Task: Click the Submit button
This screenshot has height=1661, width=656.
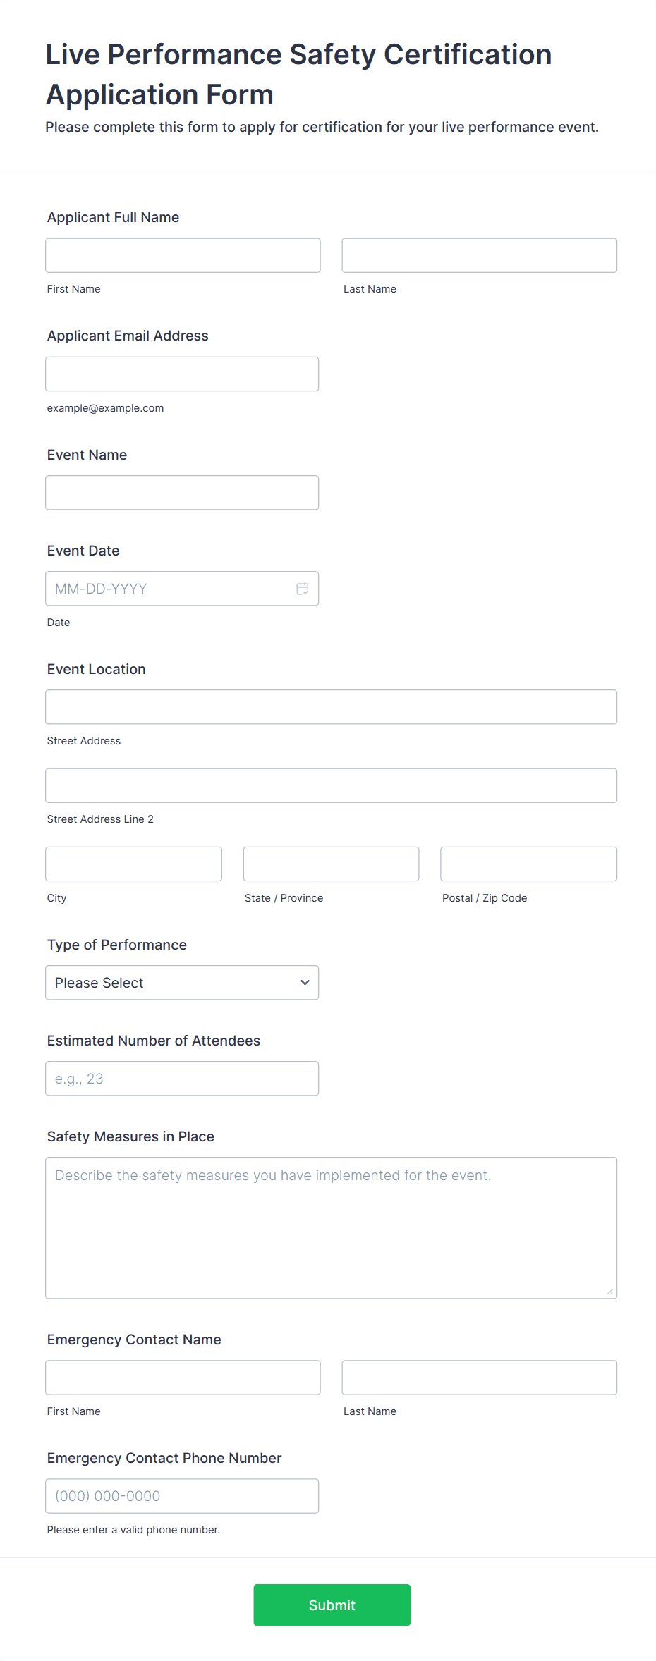Action: tap(332, 1605)
